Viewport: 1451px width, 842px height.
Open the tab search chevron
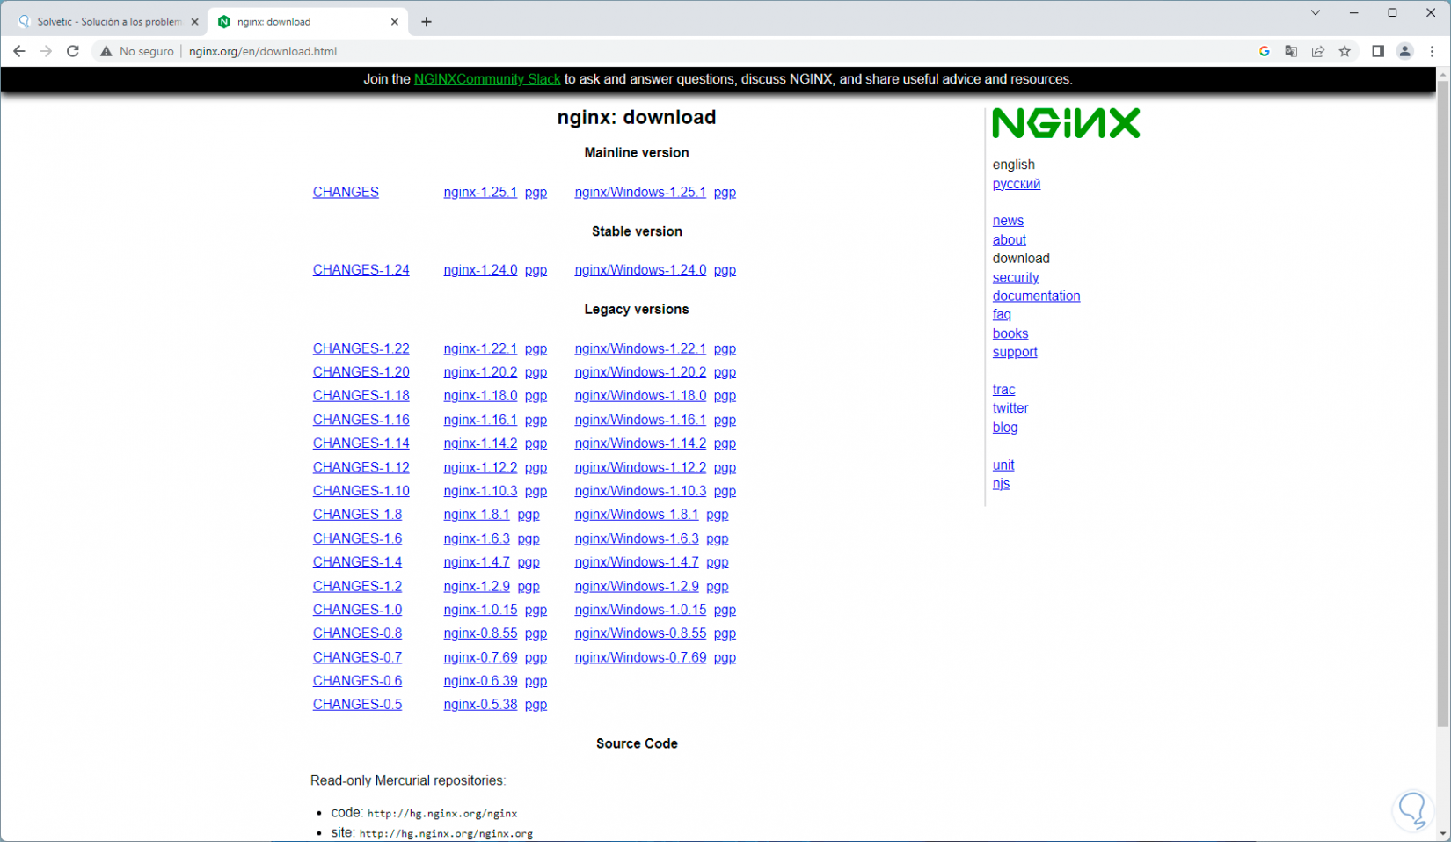[x=1316, y=12]
